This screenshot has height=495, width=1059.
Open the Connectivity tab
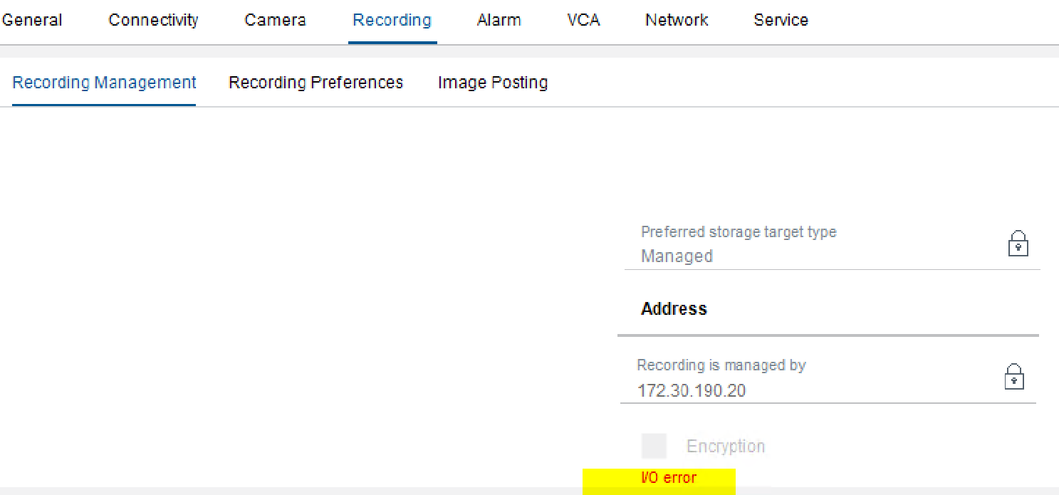click(x=152, y=20)
